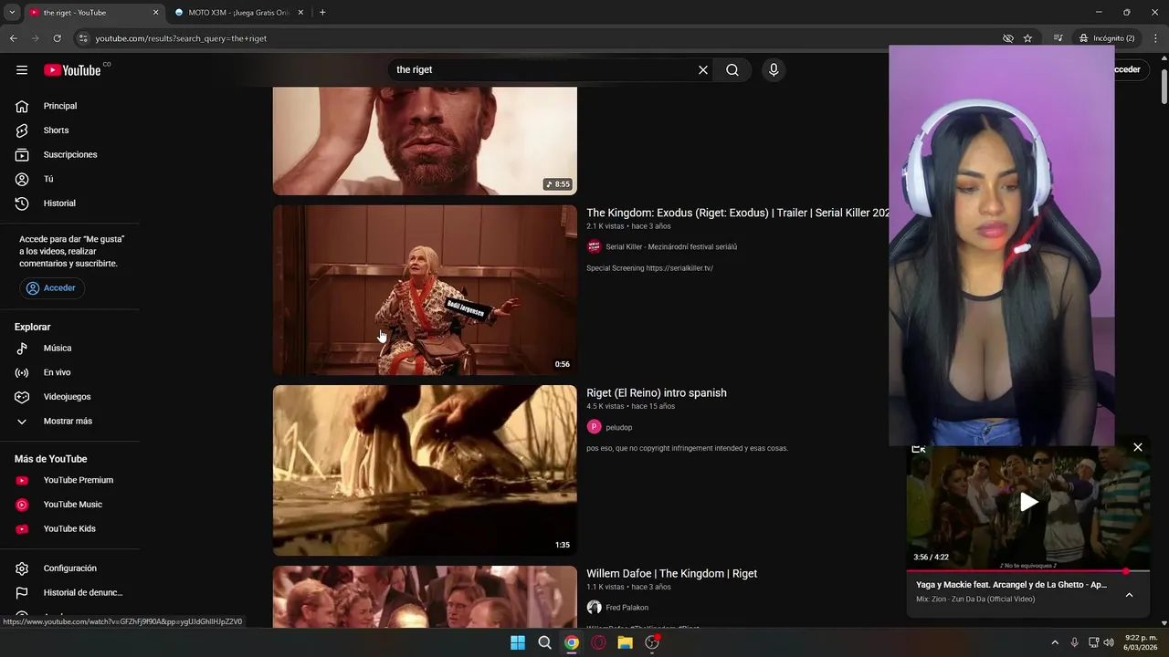Open Chrome from the taskbar

tap(572, 642)
